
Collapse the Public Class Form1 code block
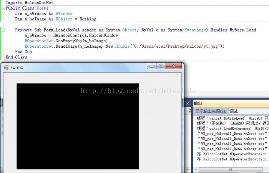[3, 8]
